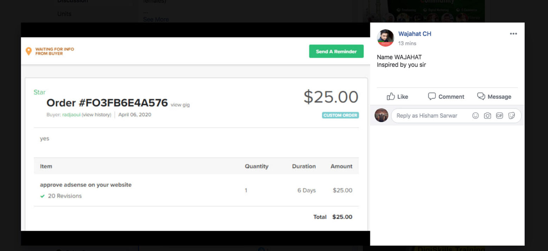This screenshot has width=548, height=251.
Task: Click the Custom Order badge
Action: [340, 115]
